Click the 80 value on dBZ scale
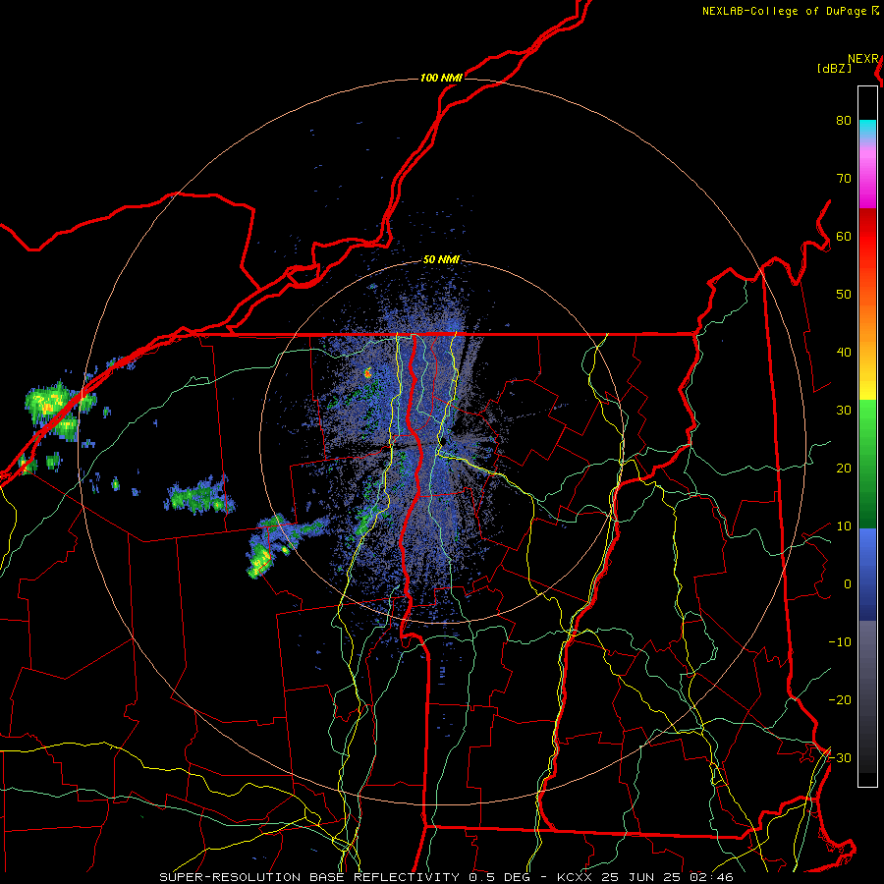This screenshot has width=884, height=884. pyautogui.click(x=844, y=121)
